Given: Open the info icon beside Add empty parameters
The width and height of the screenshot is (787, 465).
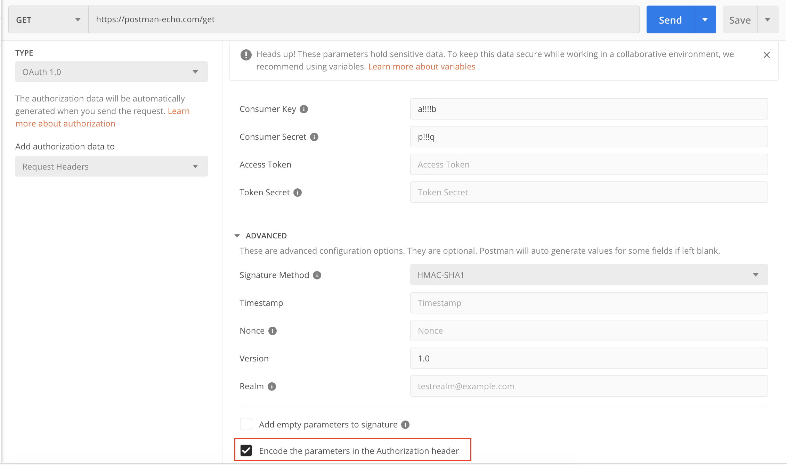Looking at the screenshot, I should click(405, 424).
